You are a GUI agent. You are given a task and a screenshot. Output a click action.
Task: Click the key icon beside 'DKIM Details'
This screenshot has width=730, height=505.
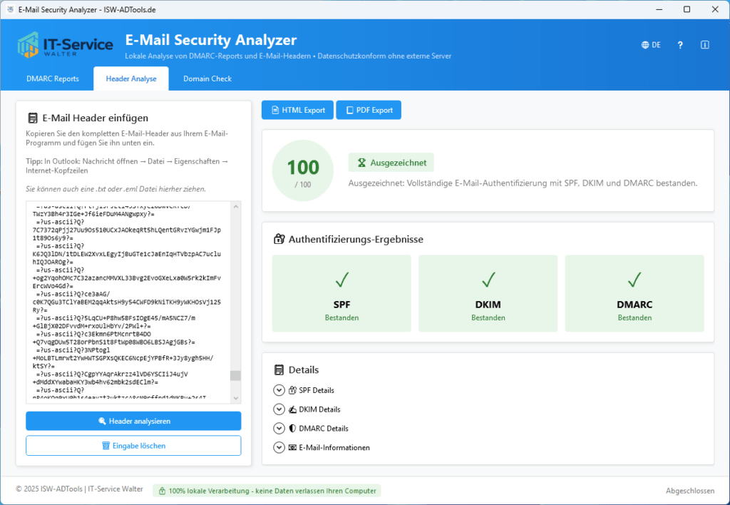(293, 409)
